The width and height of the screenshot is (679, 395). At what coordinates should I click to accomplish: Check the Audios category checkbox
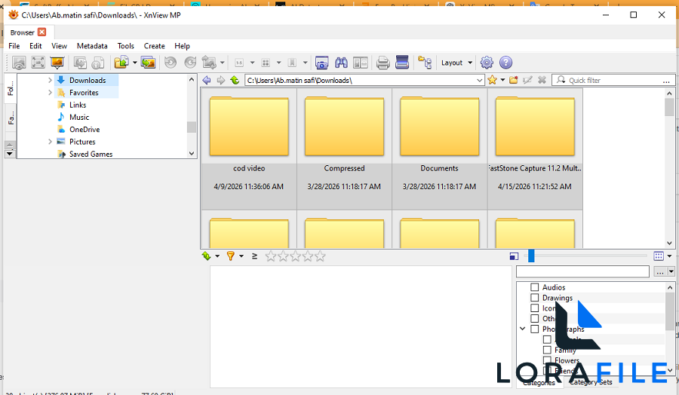pos(535,287)
